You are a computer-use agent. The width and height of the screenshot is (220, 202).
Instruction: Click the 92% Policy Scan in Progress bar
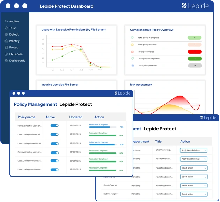103,145
